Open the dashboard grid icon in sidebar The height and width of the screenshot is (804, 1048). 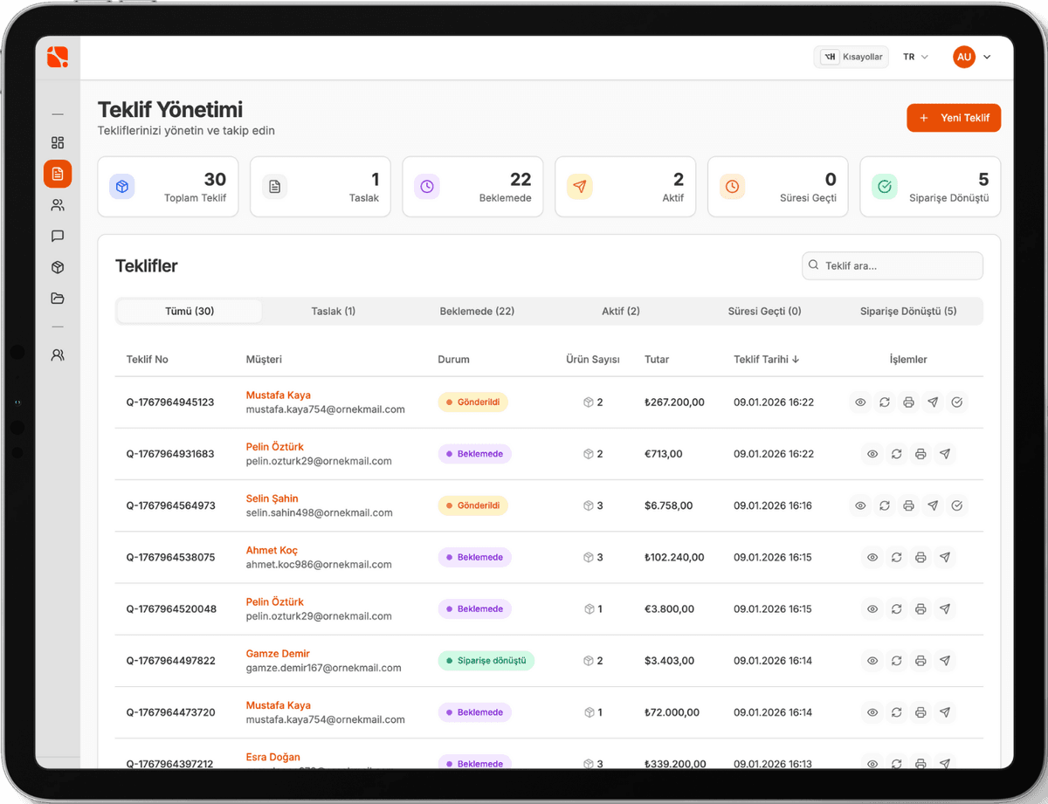pos(58,142)
